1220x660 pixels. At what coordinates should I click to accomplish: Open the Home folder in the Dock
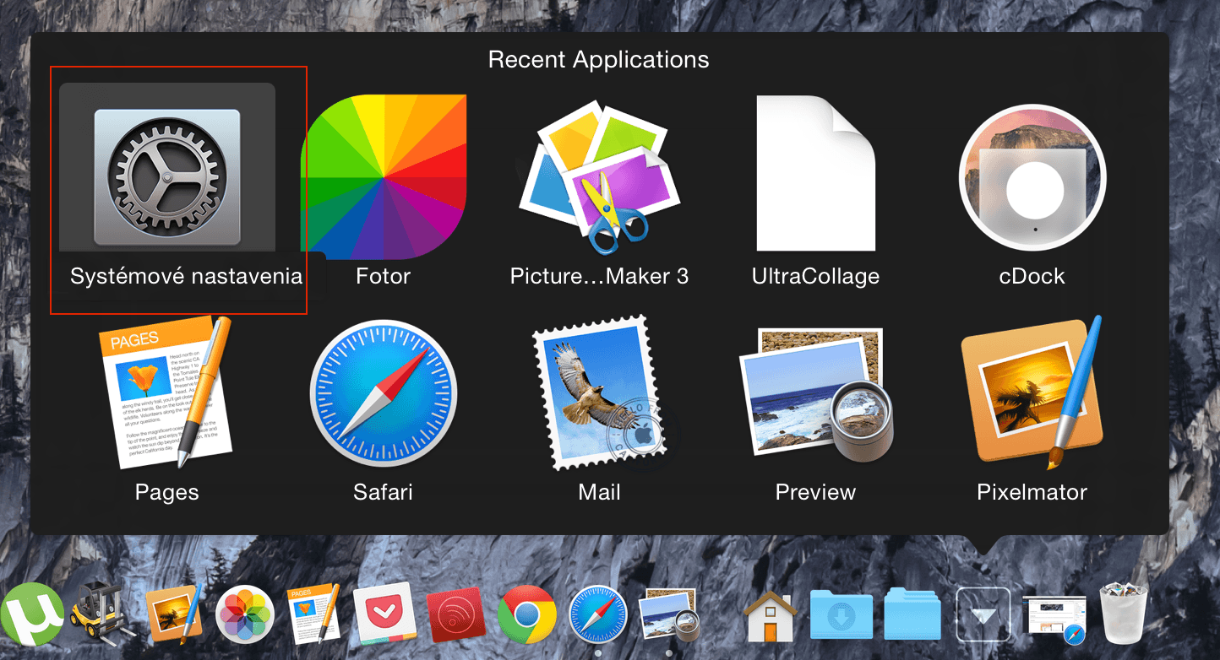(771, 616)
